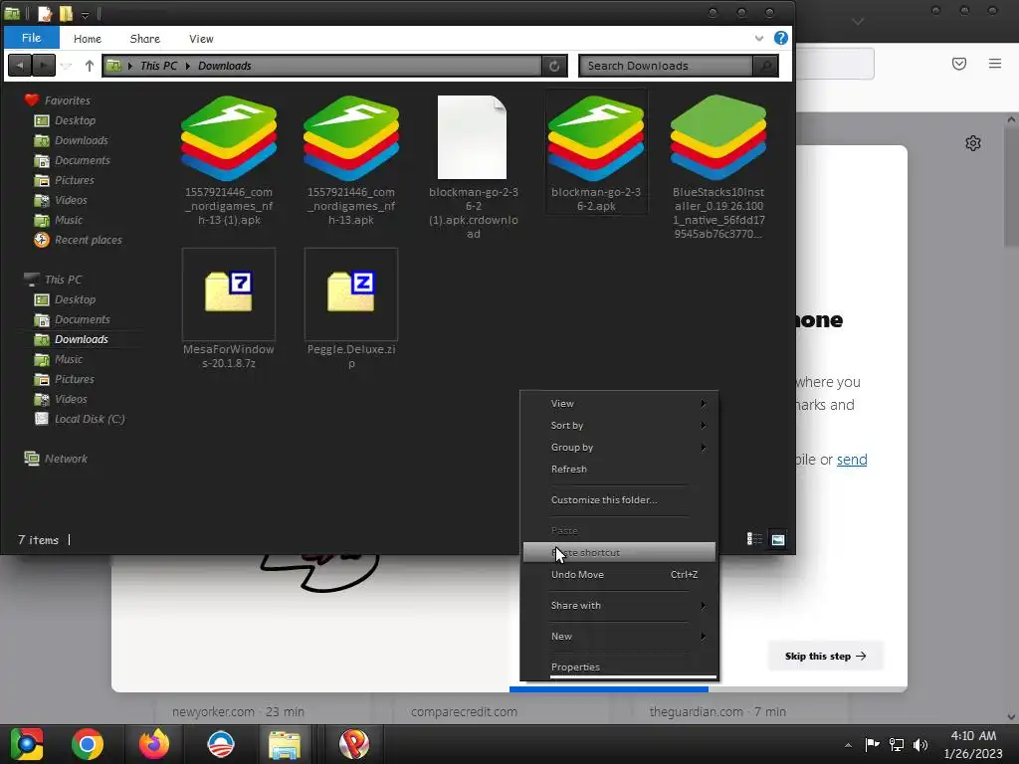The image size is (1019, 764).
Task: Expand New submenu in context menu
Action: point(619,637)
